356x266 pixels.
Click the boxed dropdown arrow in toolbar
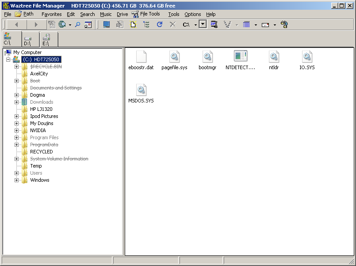(x=203, y=24)
